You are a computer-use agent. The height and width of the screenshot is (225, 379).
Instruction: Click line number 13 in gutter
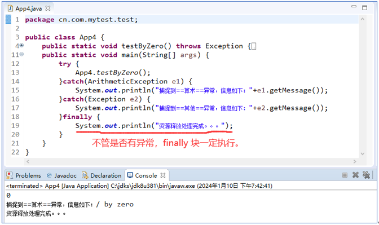point(15,73)
